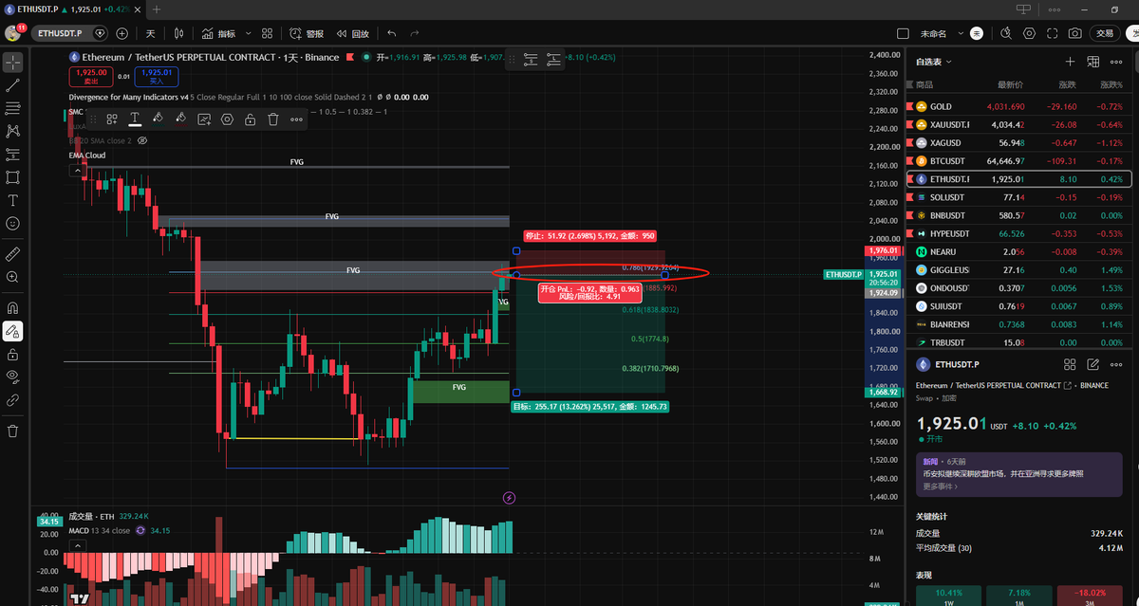The width and height of the screenshot is (1139, 606).
Task: Click the new browser tab plus button
Action: pyautogui.click(x=157, y=9)
